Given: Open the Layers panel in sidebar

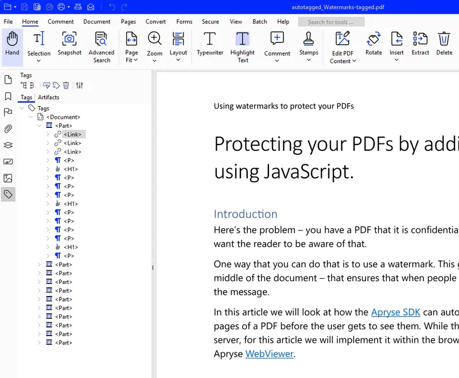Looking at the screenshot, I should coord(8,145).
